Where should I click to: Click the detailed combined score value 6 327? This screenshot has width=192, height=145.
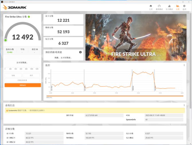(164, 134)
